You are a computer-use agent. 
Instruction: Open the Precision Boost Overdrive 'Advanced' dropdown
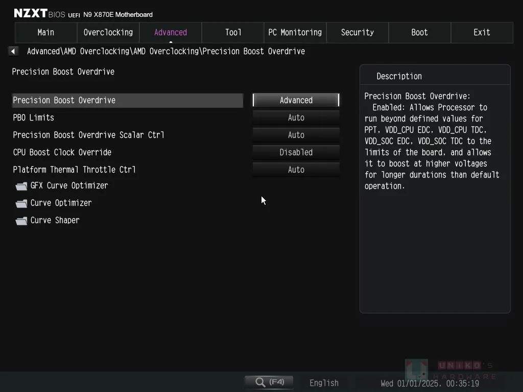point(296,100)
